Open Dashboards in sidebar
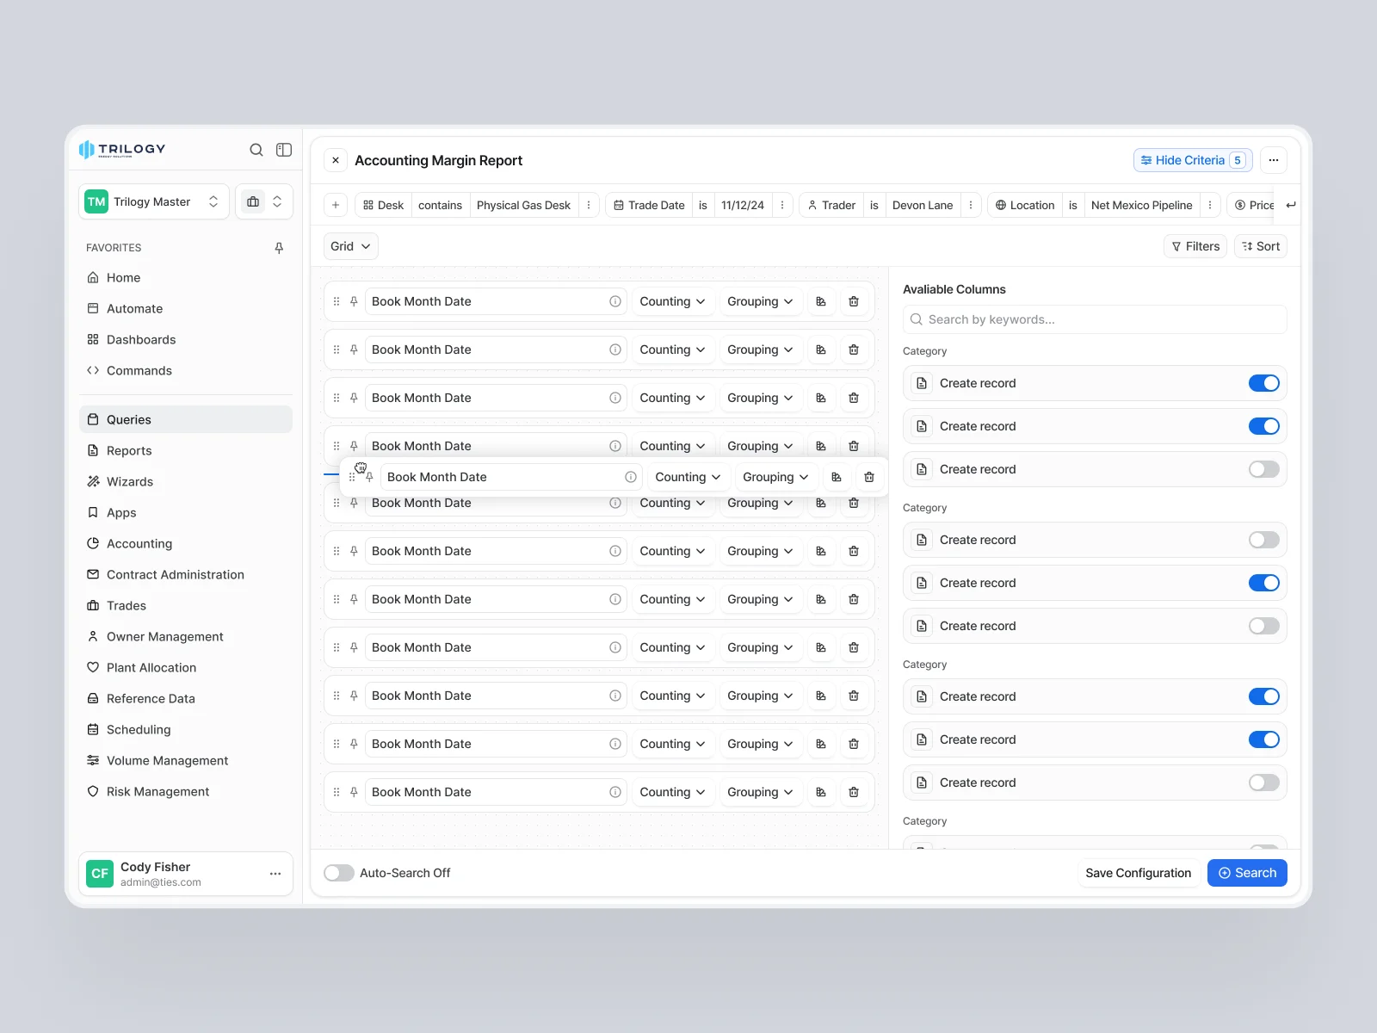The width and height of the screenshot is (1377, 1033). click(x=186, y=339)
